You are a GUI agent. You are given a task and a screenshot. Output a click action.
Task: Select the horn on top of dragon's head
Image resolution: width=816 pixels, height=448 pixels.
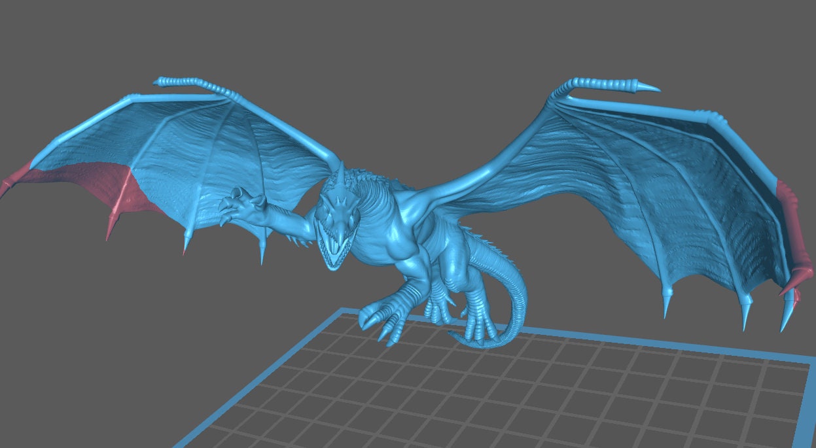[342, 174]
